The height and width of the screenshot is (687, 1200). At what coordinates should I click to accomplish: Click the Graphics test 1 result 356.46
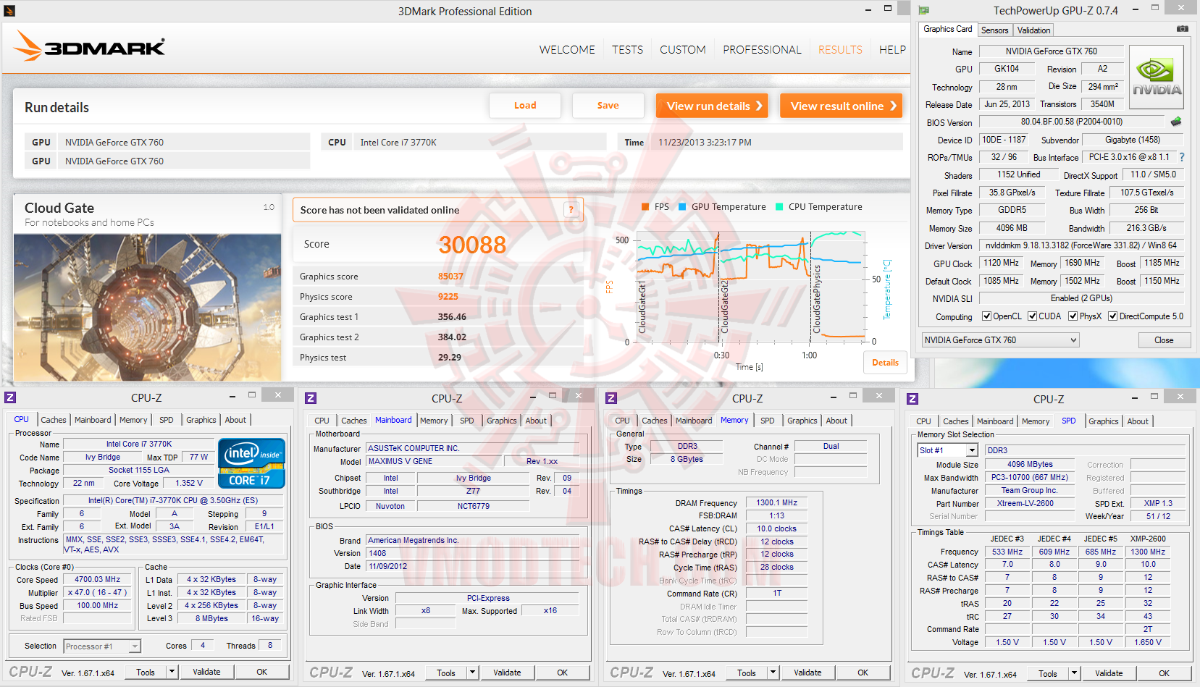(452, 317)
